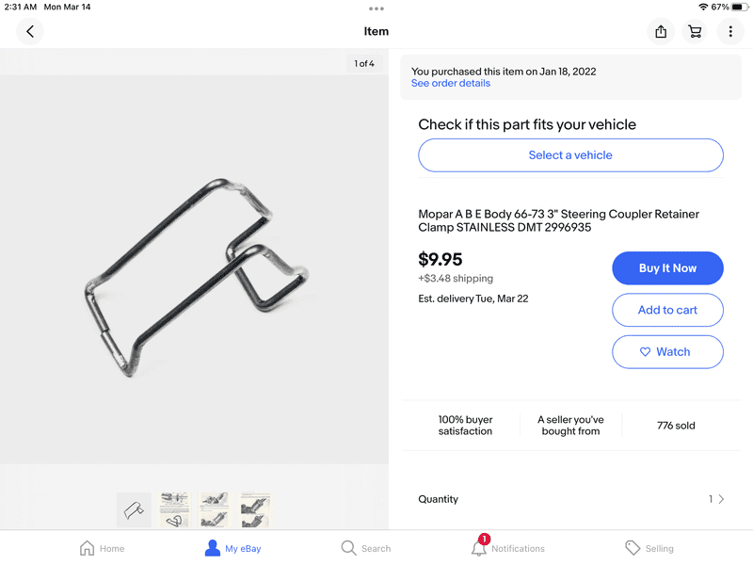Viewport: 753px width, 565px height.
Task: Expand the Quantity chevron
Action: pyautogui.click(x=721, y=499)
